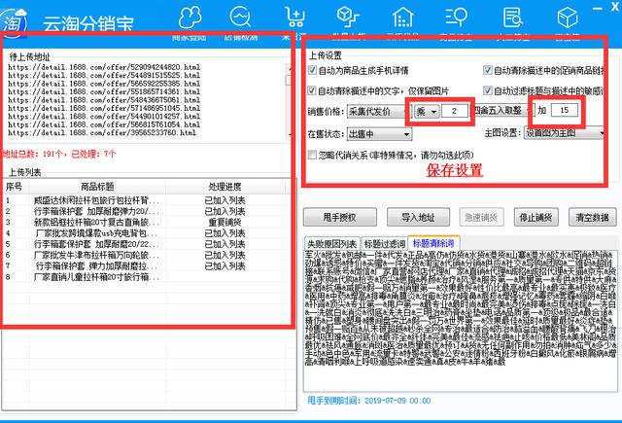Screen dimensions: 622x423
Task: Select URL ending 566592255385.html
Action: pyautogui.click(x=104, y=84)
